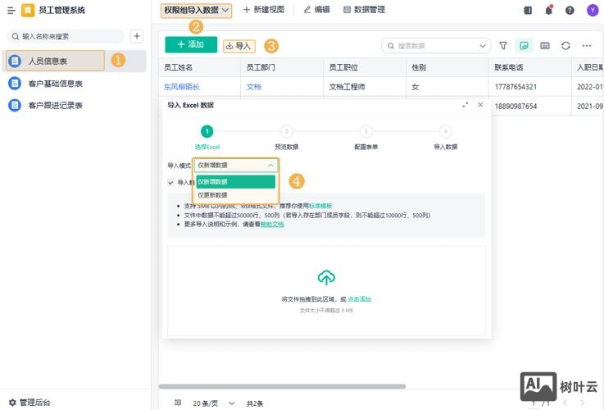Image resolution: width=604 pixels, height=410 pixels.
Task: Focus the sidebar name search field
Action: tap(66, 36)
